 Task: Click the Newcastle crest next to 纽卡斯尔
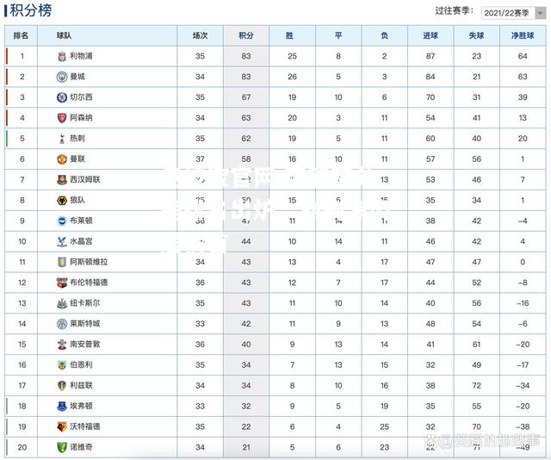62,303
